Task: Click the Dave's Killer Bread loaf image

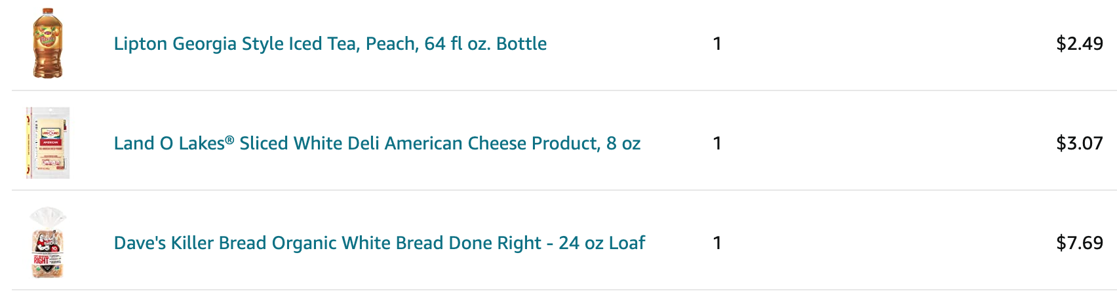Action: click(x=48, y=243)
